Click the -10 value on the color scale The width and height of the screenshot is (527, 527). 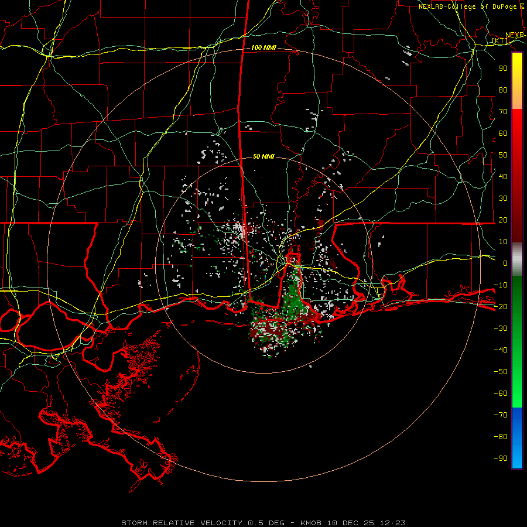coord(501,285)
